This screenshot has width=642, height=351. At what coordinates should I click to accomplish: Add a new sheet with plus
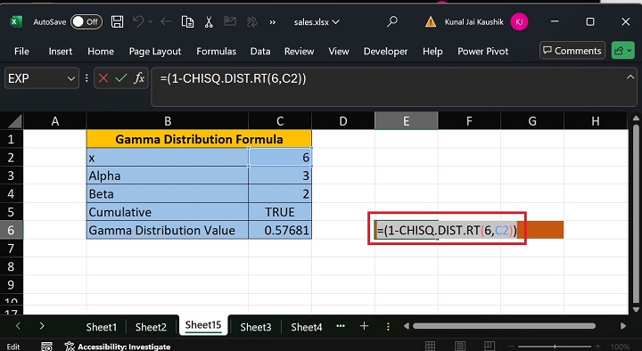pyautogui.click(x=364, y=326)
